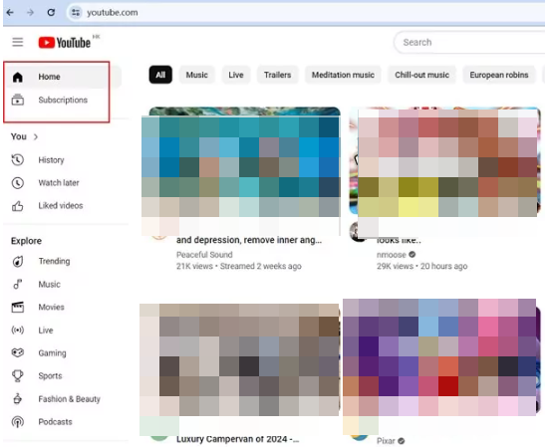Image resolution: width=550 pixels, height=447 pixels.
Task: Select the All filter chip
Action: point(160,75)
